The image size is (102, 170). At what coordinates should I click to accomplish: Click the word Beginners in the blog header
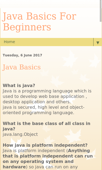(x=27, y=27)
